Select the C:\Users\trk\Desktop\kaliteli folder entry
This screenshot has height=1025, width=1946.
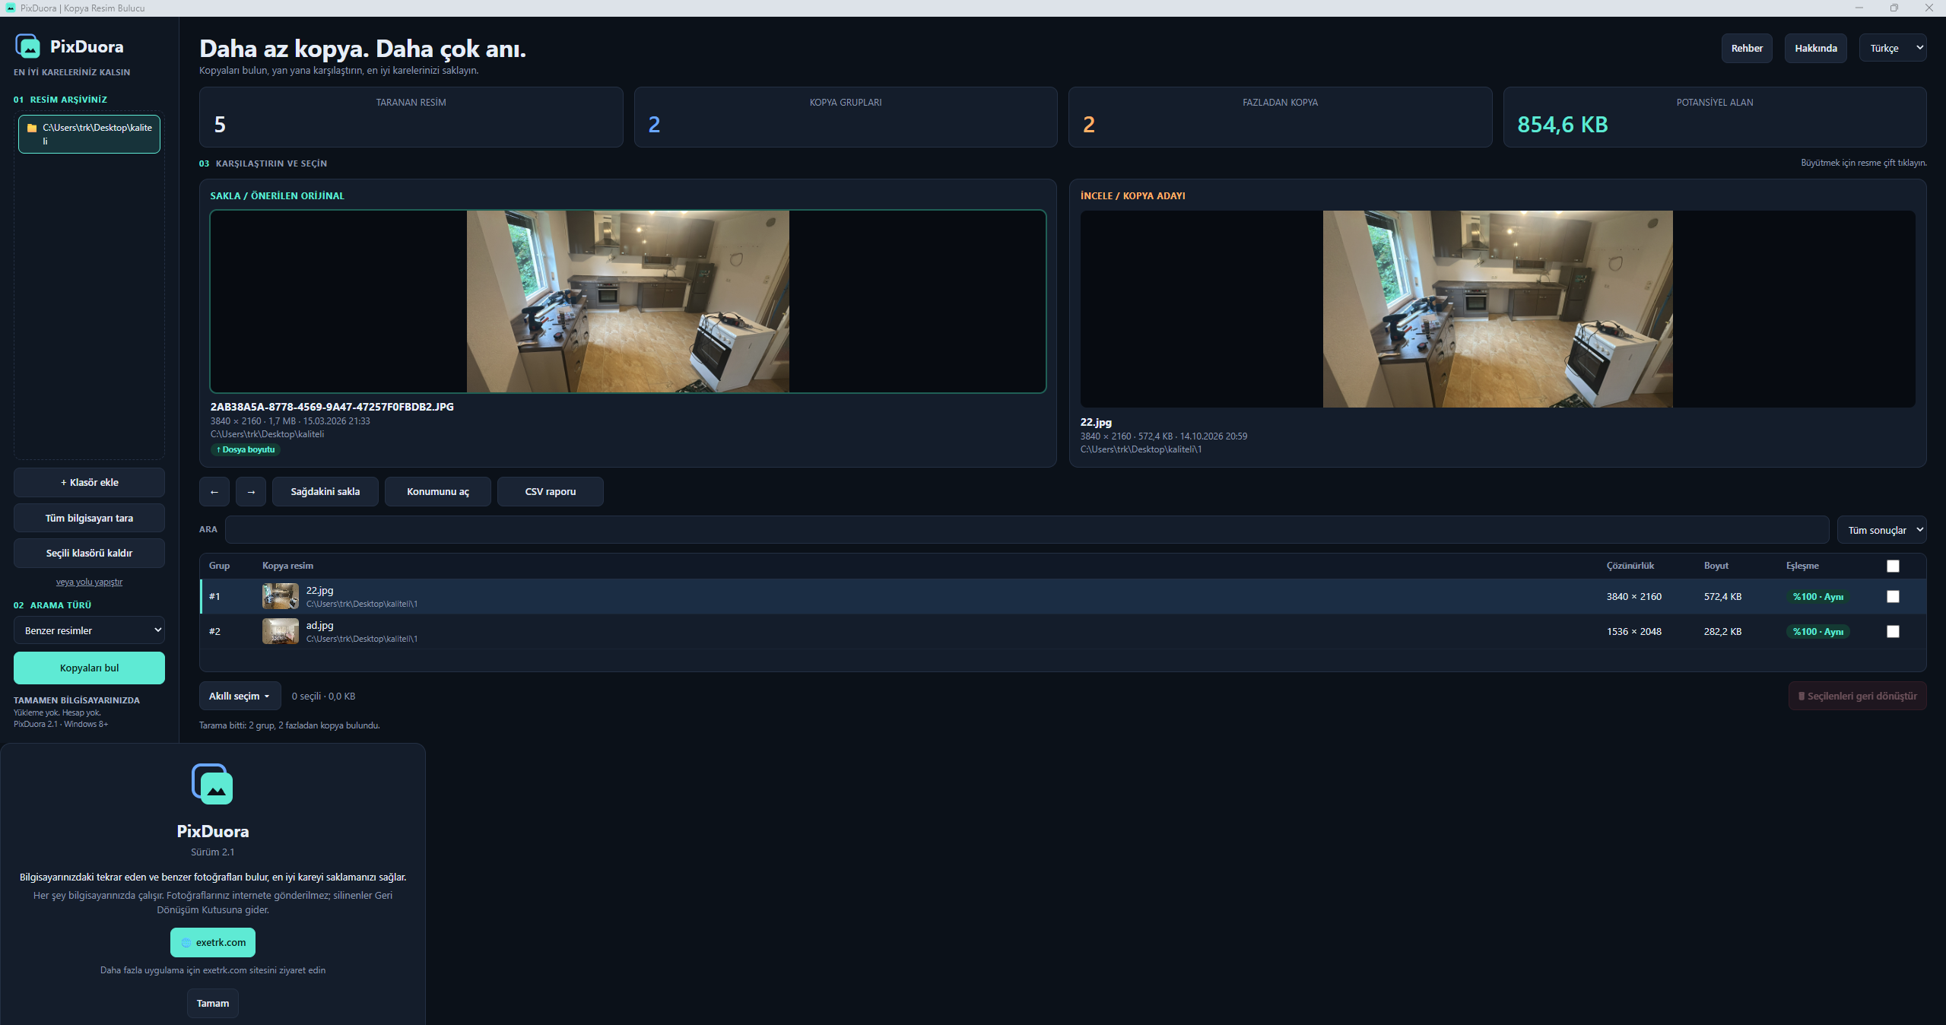coord(89,134)
